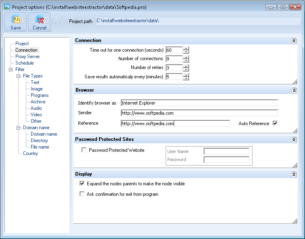
Task: Increase the number of retries
Action: [186, 66]
